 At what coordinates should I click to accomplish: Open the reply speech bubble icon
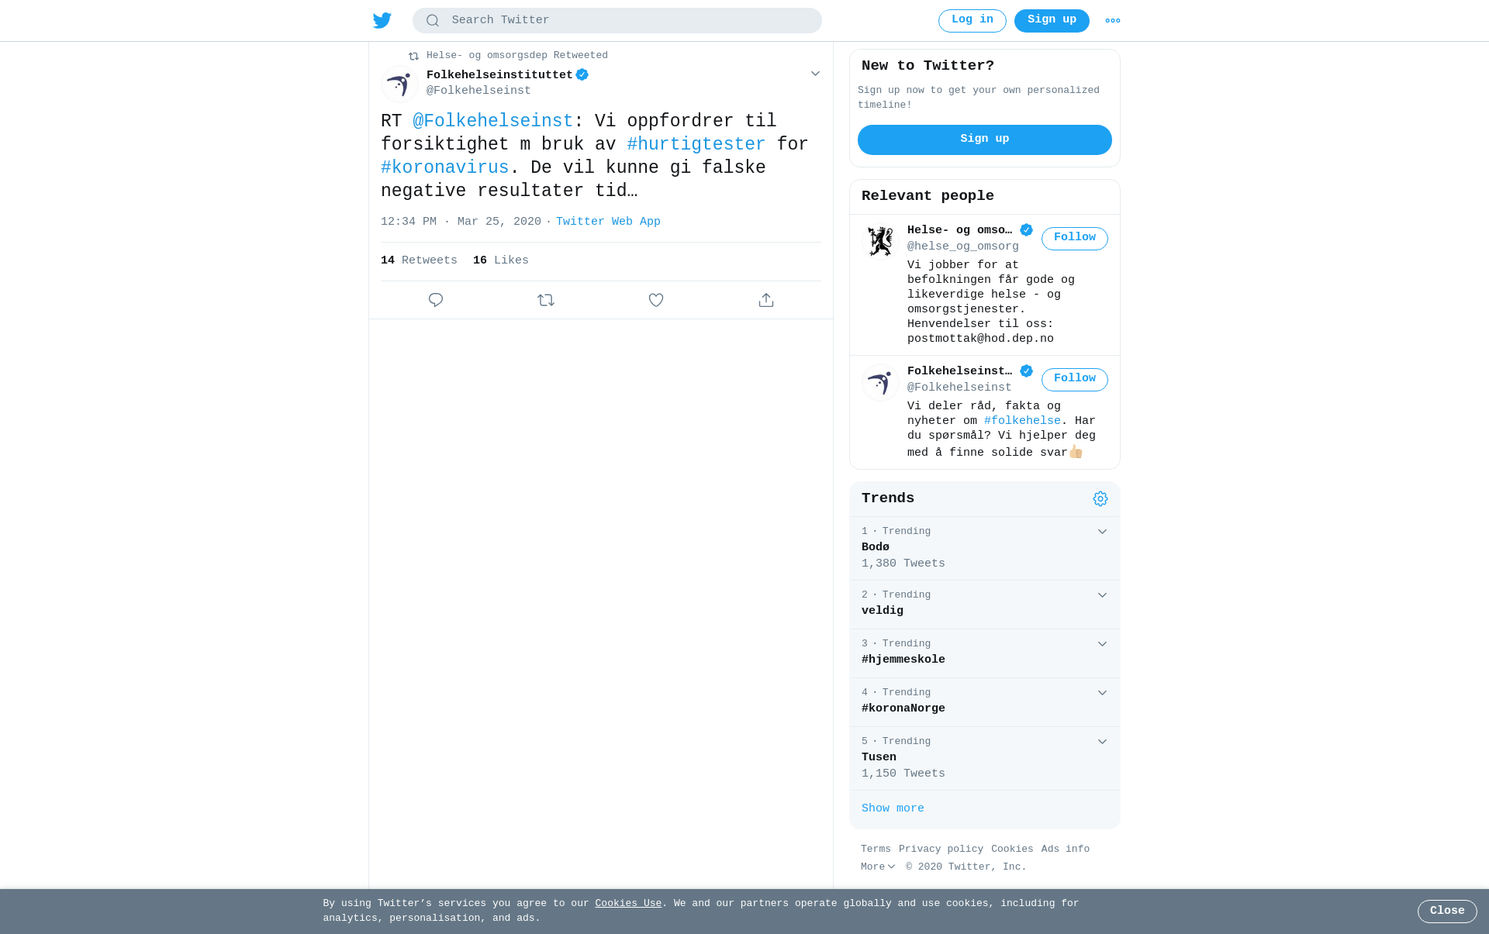coord(436,300)
